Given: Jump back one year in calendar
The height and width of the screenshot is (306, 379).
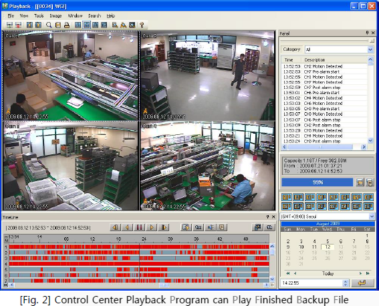Looking at the screenshot, I should pyautogui.click(x=288, y=273).
